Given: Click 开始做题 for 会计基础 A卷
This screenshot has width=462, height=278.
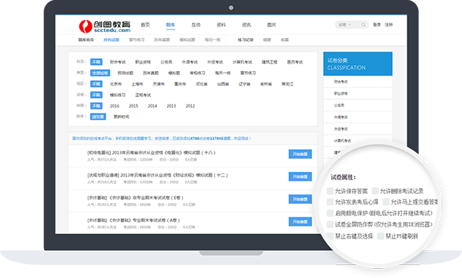Looking at the screenshot, I should click(300, 221).
